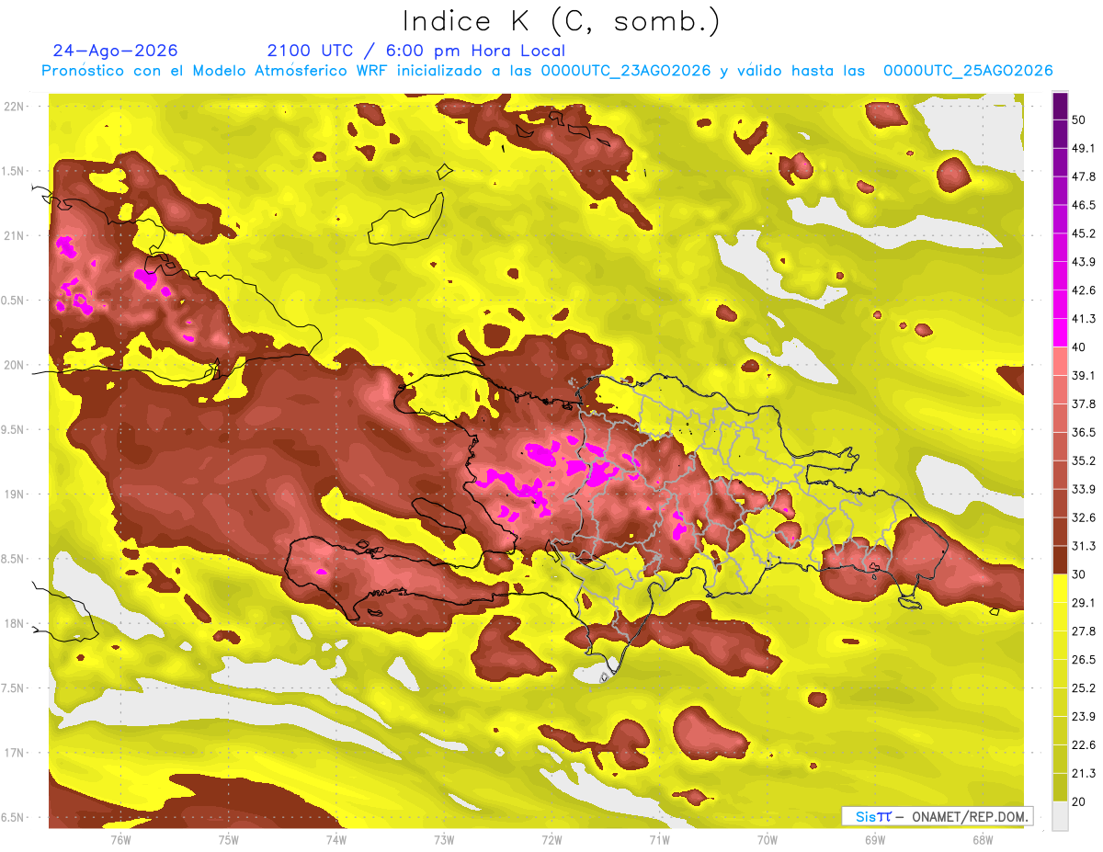The height and width of the screenshot is (852, 1103).
Task: Click the colorbar value 37.8
Action: [x=1084, y=403]
